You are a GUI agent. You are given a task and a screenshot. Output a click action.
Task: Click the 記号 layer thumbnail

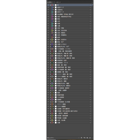click(56, 37)
